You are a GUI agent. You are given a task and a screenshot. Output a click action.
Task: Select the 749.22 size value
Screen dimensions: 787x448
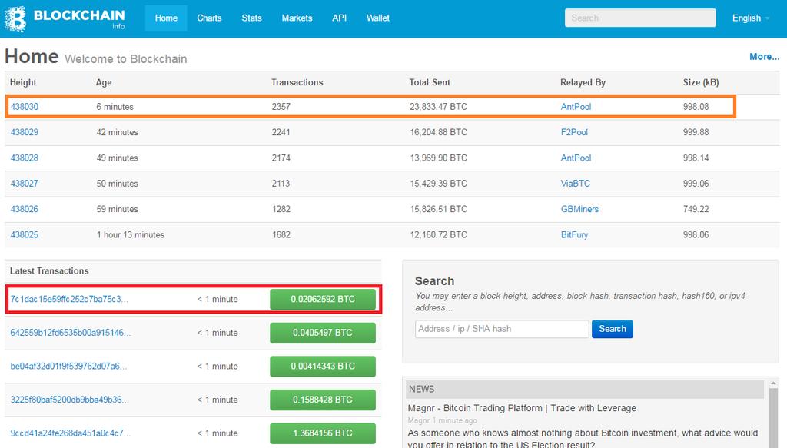[x=696, y=209]
